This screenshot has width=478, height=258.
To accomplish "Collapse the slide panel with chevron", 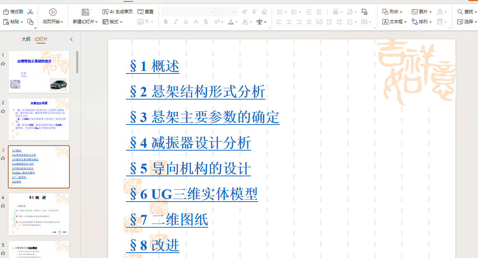I will point(71,39).
